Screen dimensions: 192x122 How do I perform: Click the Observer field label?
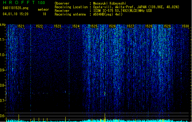click(62, 3)
